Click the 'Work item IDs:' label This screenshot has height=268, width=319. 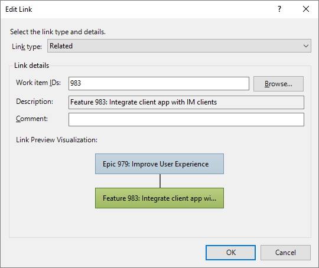tap(38, 83)
